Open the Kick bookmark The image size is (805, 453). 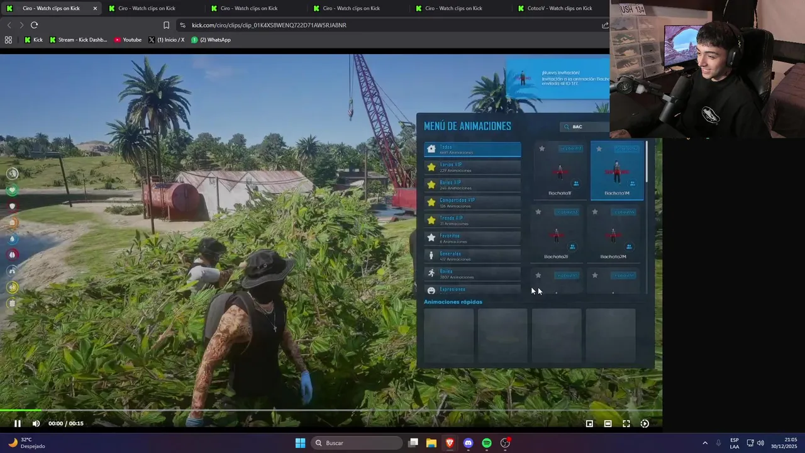34,40
